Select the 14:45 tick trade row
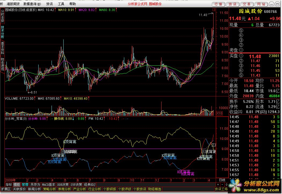The image size is (282, 194). pyautogui.click(x=254, y=117)
